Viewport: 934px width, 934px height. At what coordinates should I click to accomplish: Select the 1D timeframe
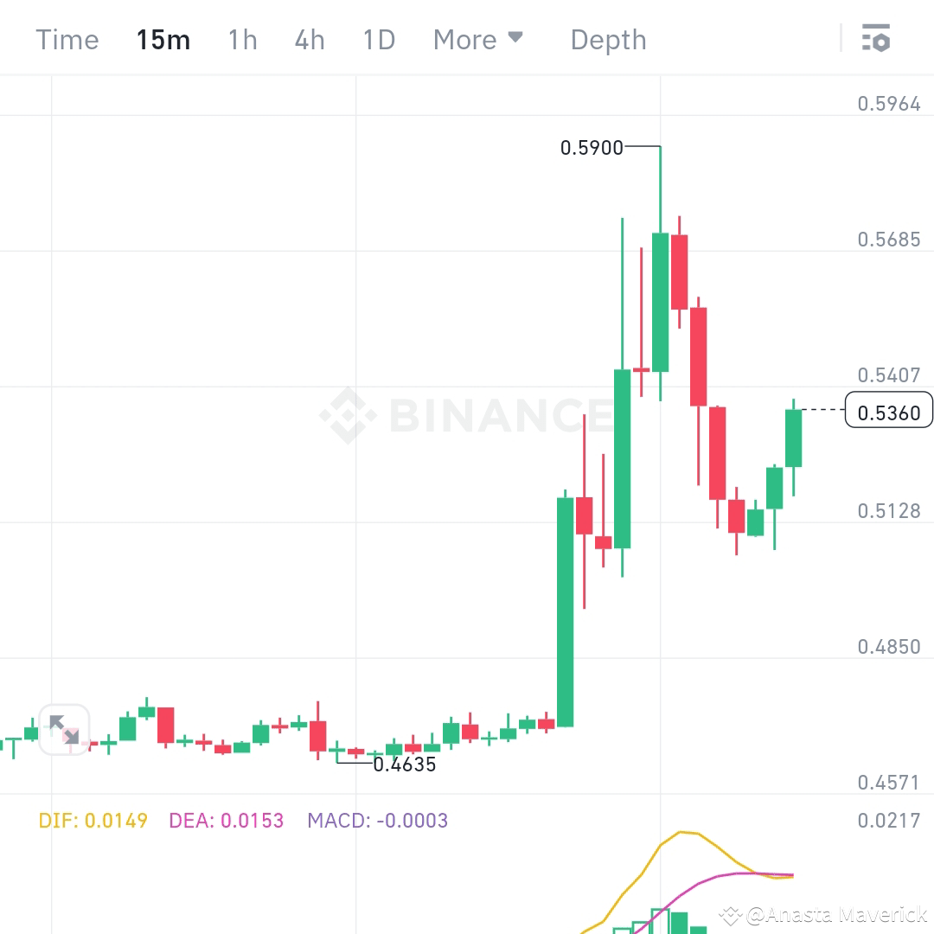tap(378, 40)
